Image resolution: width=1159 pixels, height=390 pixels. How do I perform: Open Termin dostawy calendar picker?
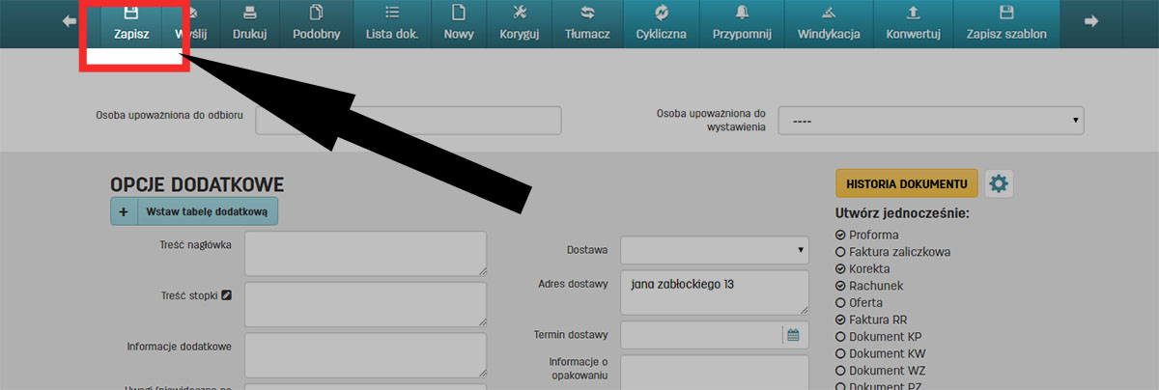click(793, 335)
